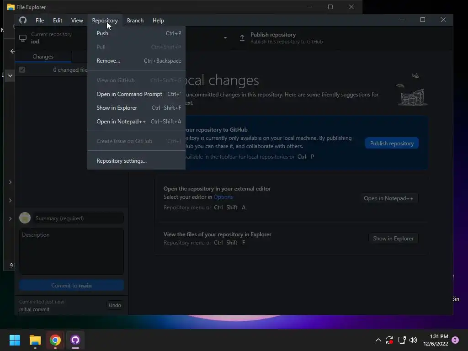Image resolution: width=468 pixels, height=351 pixels.
Task: Open the Windows Start menu
Action: pyautogui.click(x=15, y=340)
